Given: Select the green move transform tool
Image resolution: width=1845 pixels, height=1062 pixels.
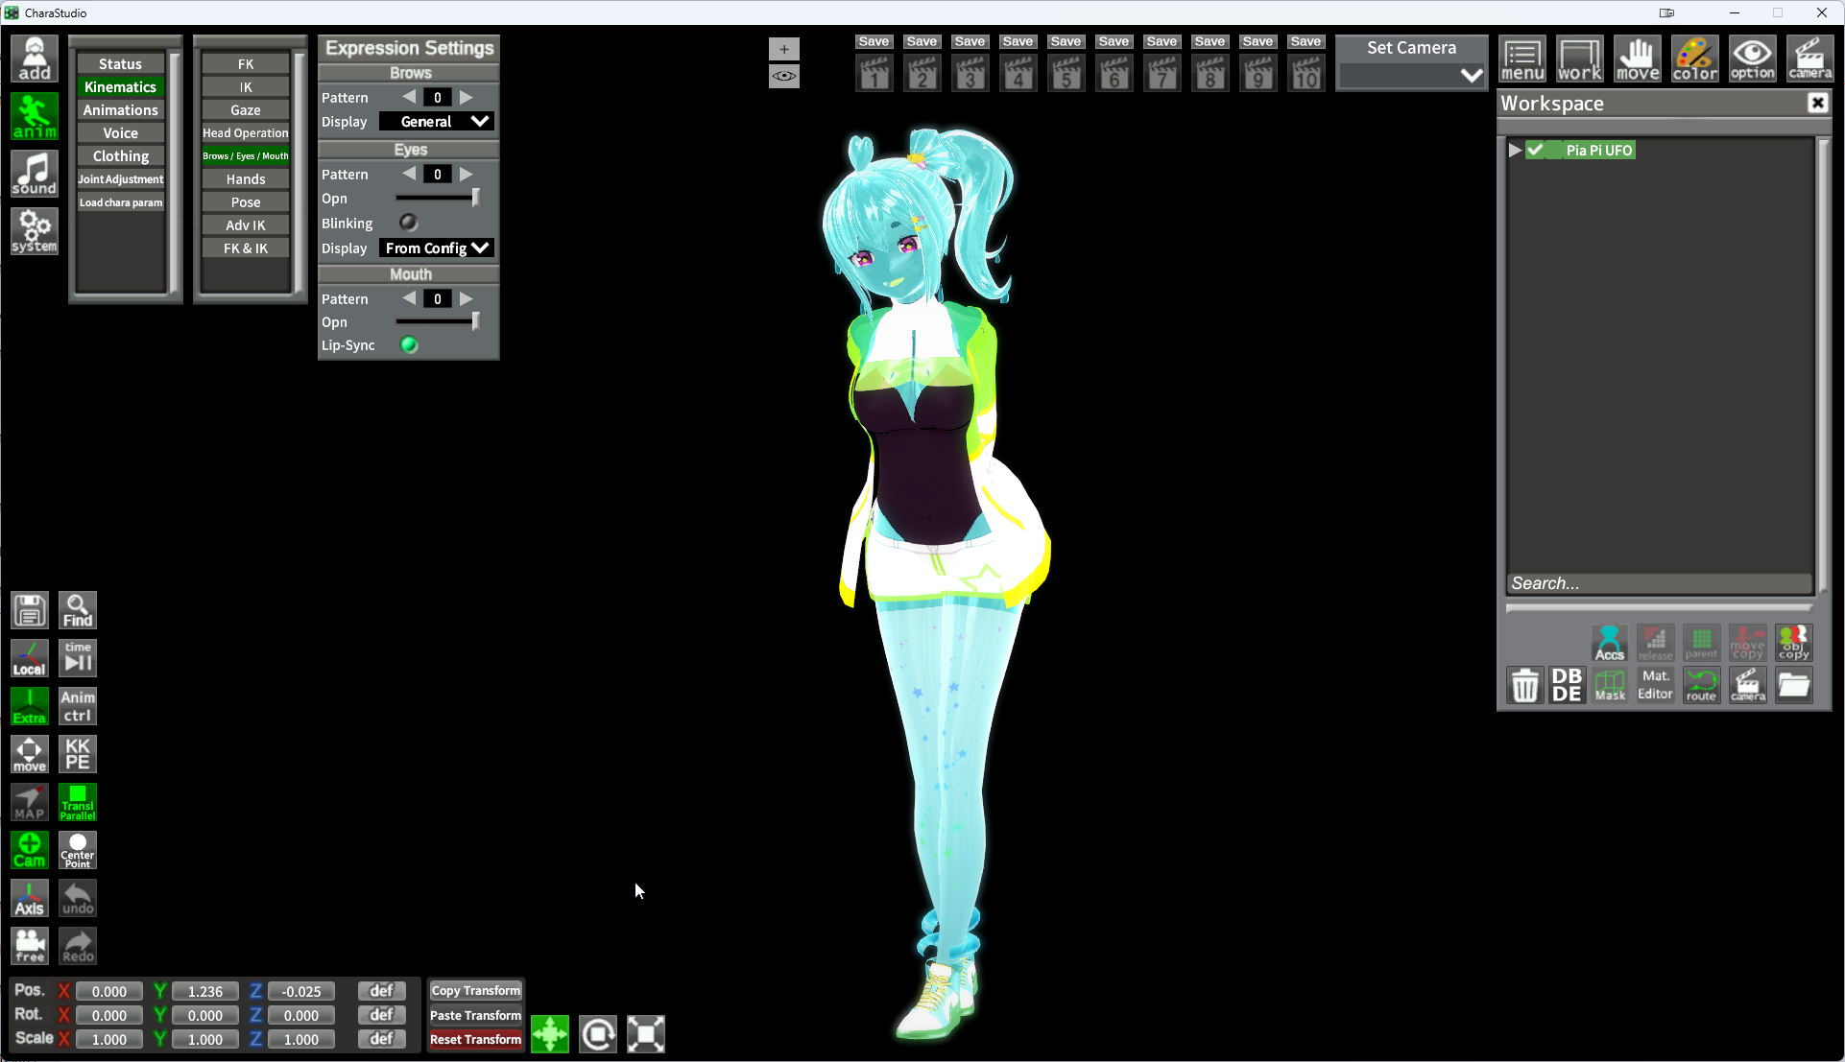Looking at the screenshot, I should point(550,1034).
